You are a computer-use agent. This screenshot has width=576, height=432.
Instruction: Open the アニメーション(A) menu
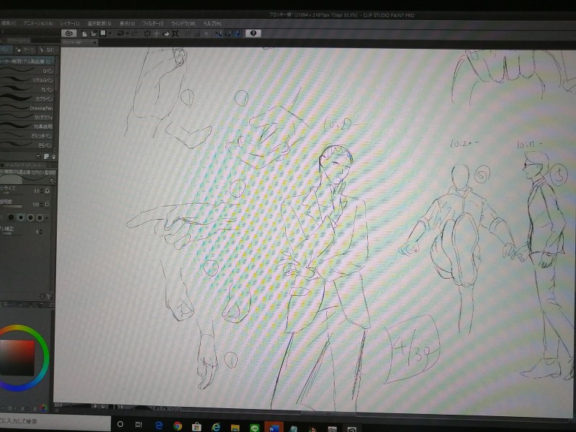38,23
